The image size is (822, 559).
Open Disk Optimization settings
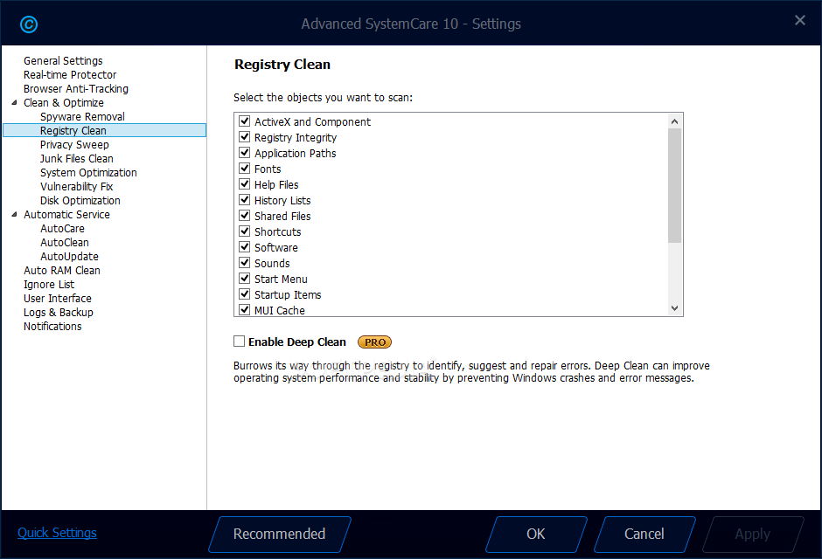click(x=80, y=201)
